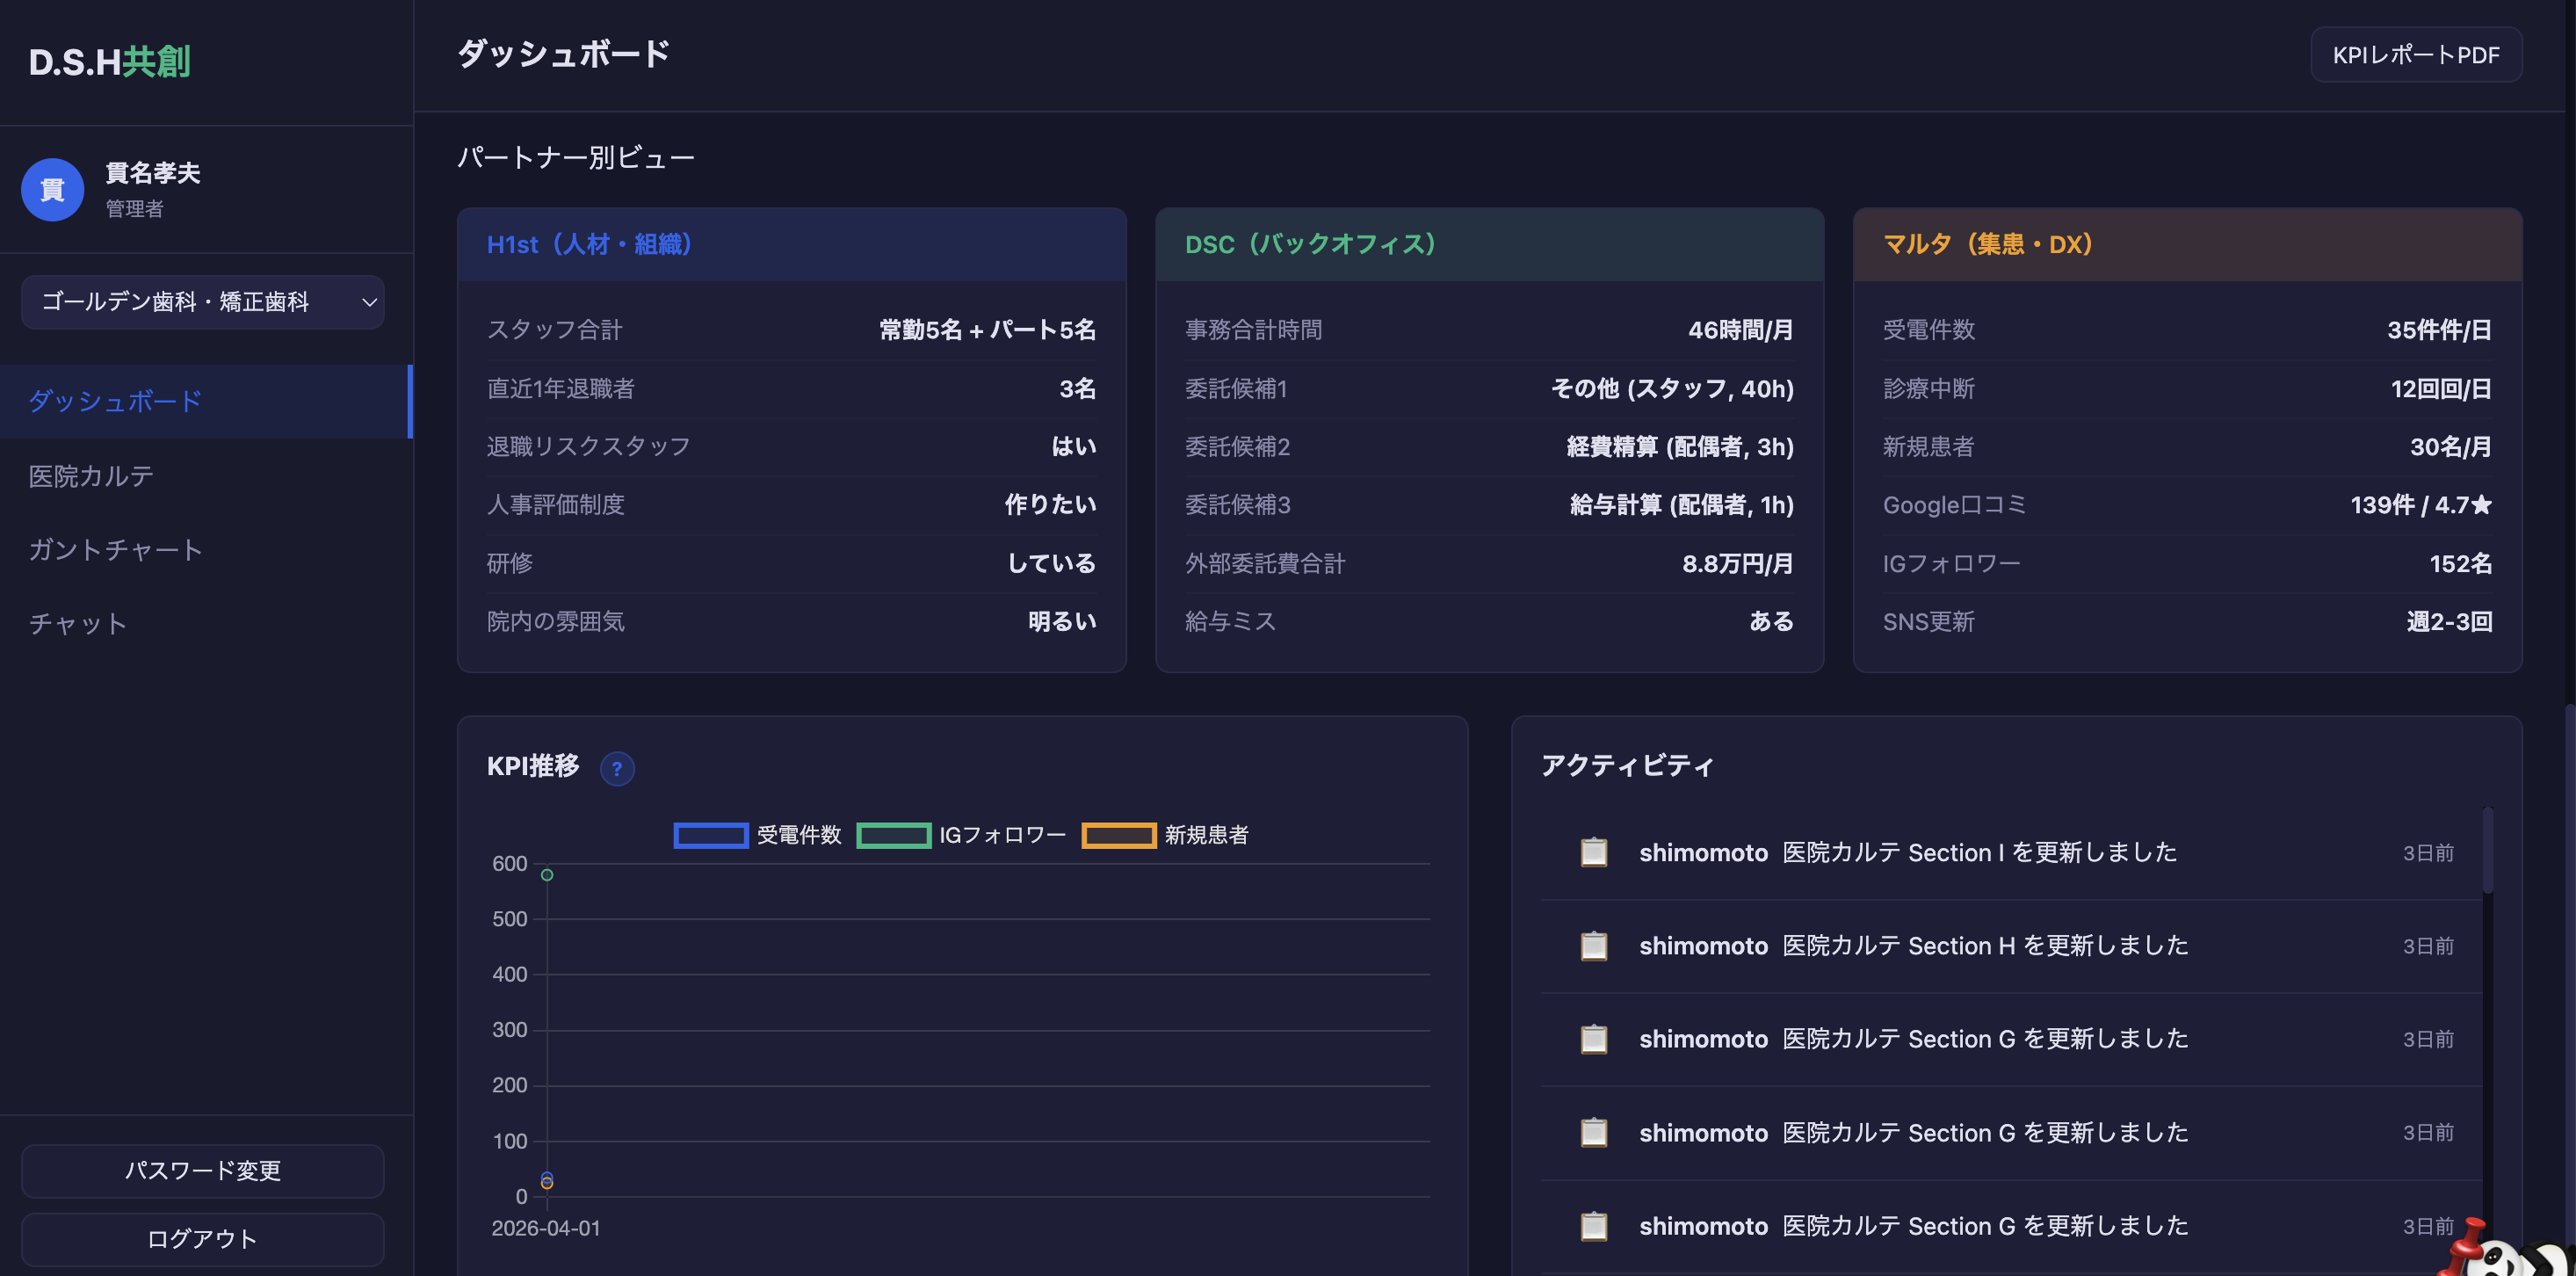Screen dimensions: 2576x1276
Task: Click the 直近1年退職者 row
Action: (791, 388)
